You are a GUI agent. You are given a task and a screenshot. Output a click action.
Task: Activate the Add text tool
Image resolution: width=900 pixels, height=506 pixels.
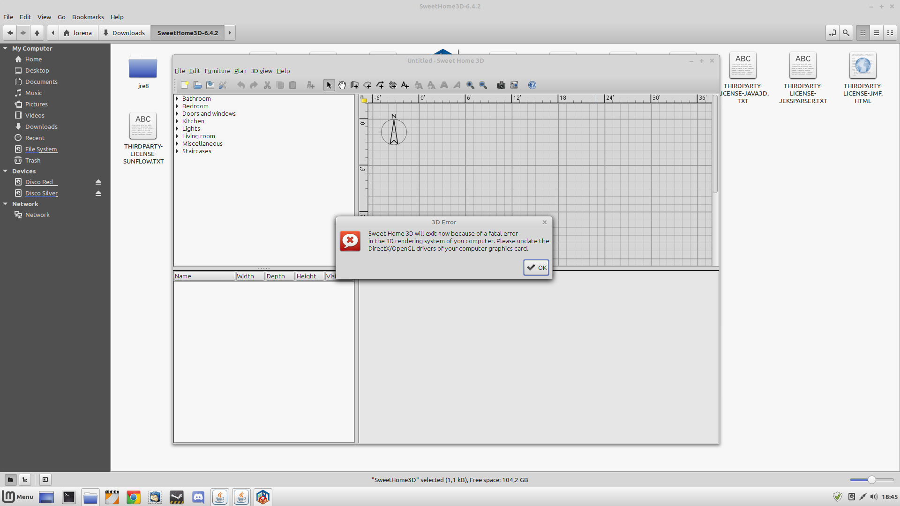click(405, 85)
